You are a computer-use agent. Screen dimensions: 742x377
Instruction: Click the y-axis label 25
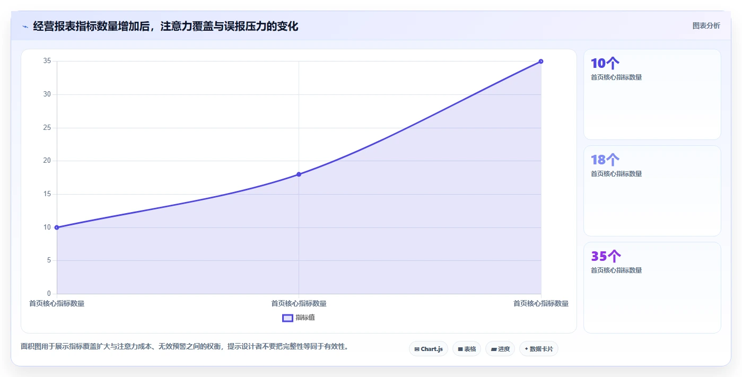[47, 128]
